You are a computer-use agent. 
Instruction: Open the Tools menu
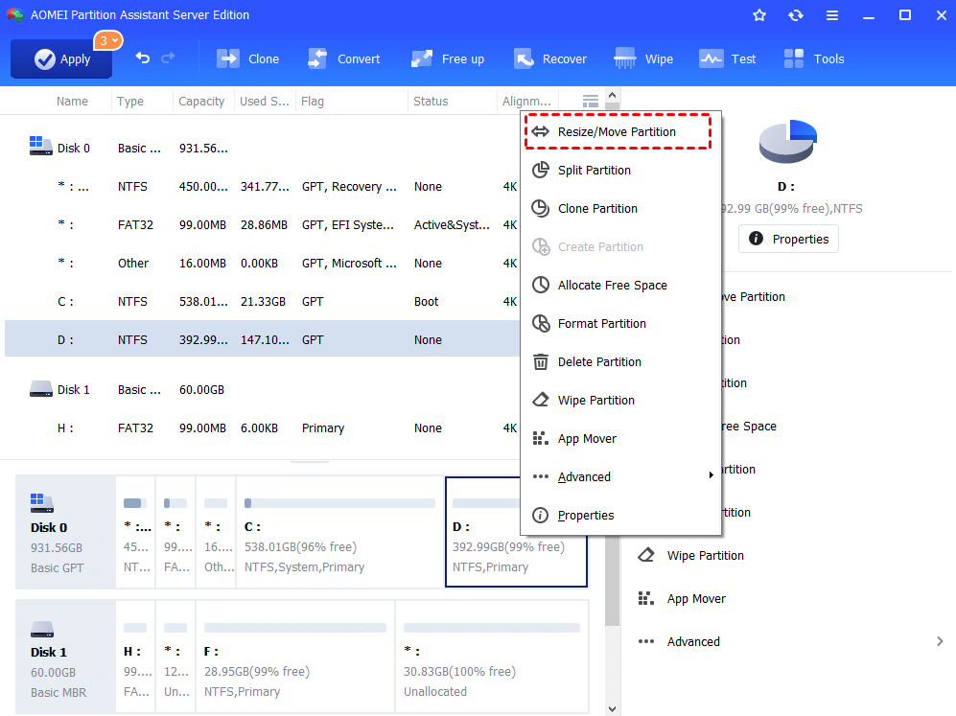tap(814, 59)
